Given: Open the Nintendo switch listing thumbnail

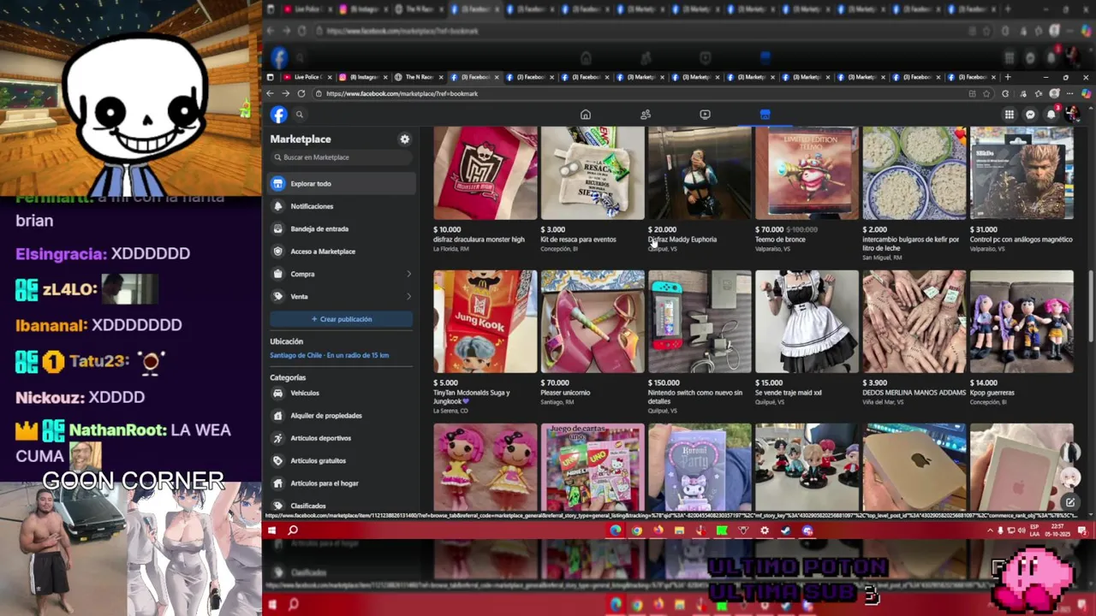Looking at the screenshot, I should tap(700, 322).
